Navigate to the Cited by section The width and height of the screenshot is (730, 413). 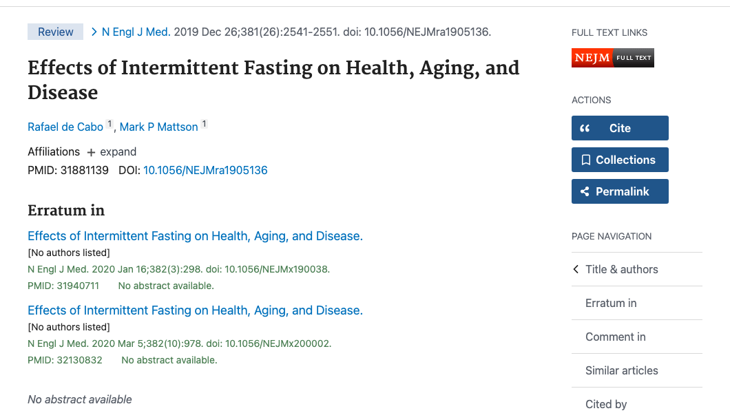[606, 404]
